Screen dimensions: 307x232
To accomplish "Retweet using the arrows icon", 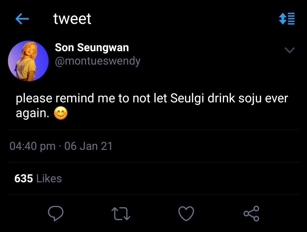I will click(x=121, y=214).
